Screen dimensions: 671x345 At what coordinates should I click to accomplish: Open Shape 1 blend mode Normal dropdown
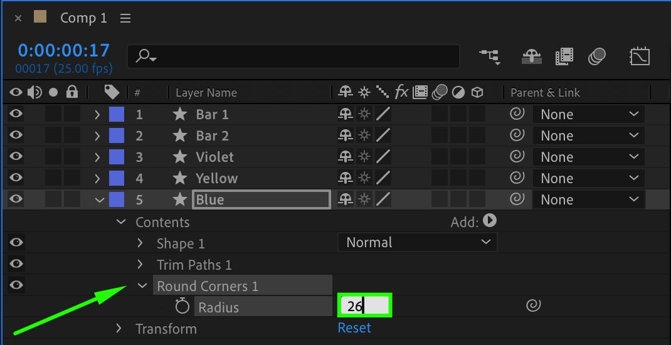click(417, 242)
